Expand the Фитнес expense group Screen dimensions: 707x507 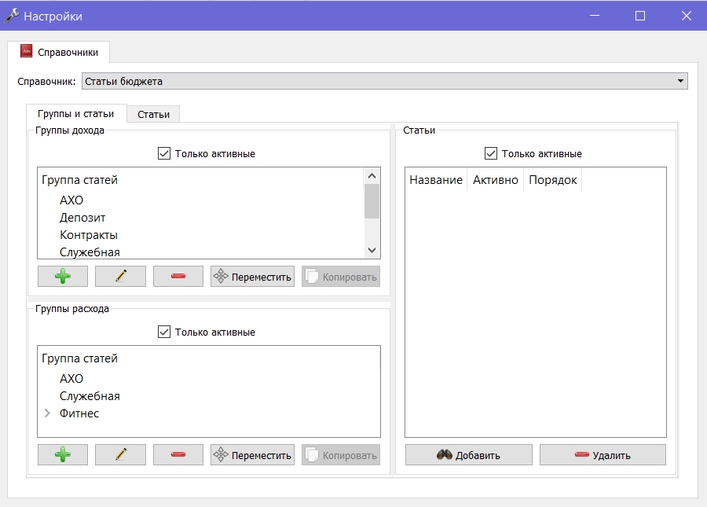pyautogui.click(x=47, y=413)
